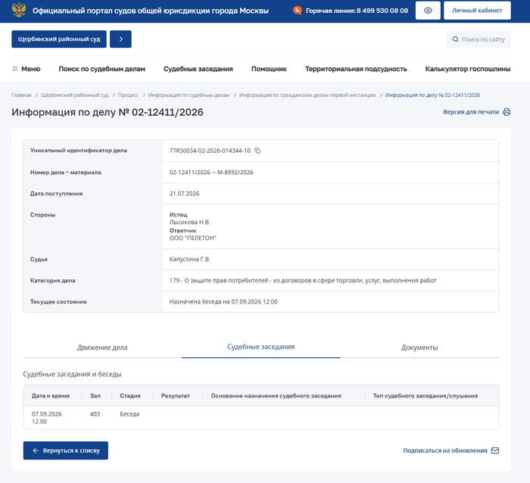
Task: Click the Зал column header
Action: pos(95,396)
